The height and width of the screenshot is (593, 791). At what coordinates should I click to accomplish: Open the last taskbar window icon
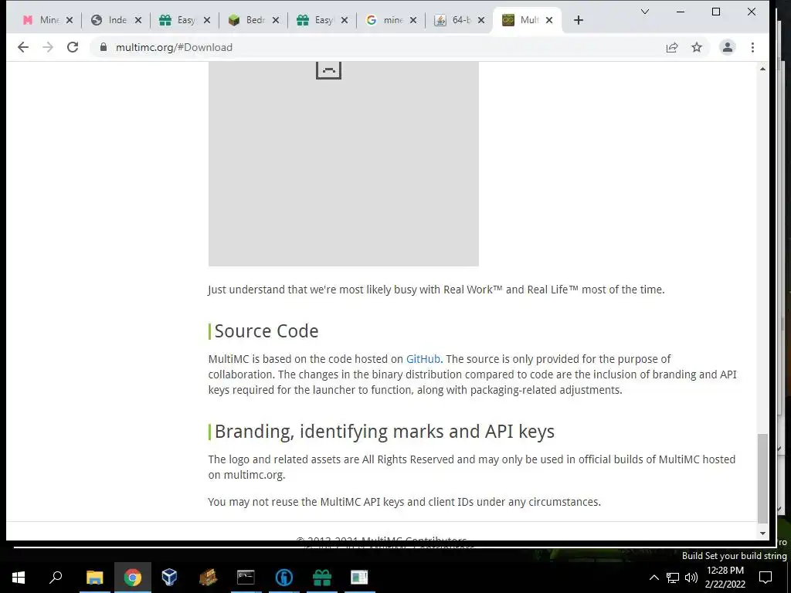pyautogui.click(x=359, y=578)
